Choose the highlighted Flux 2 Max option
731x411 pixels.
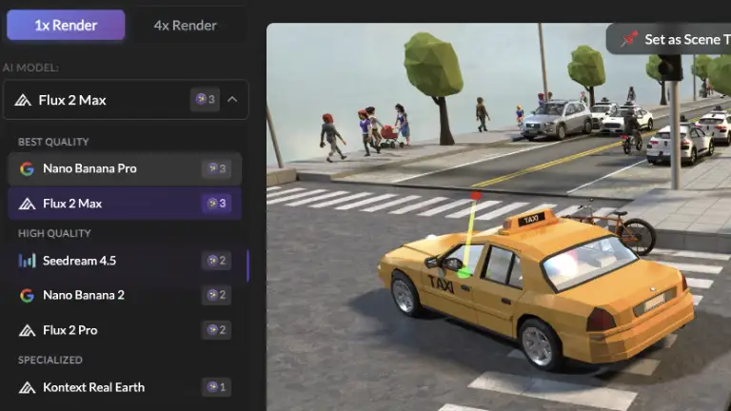click(125, 204)
